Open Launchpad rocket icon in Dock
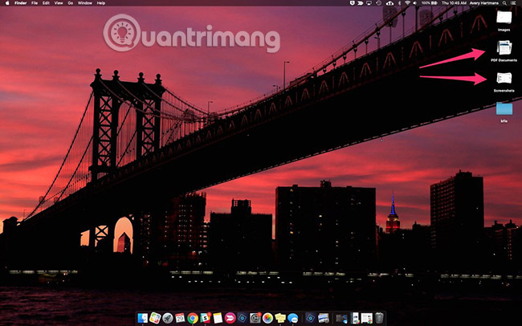 (x=168, y=318)
